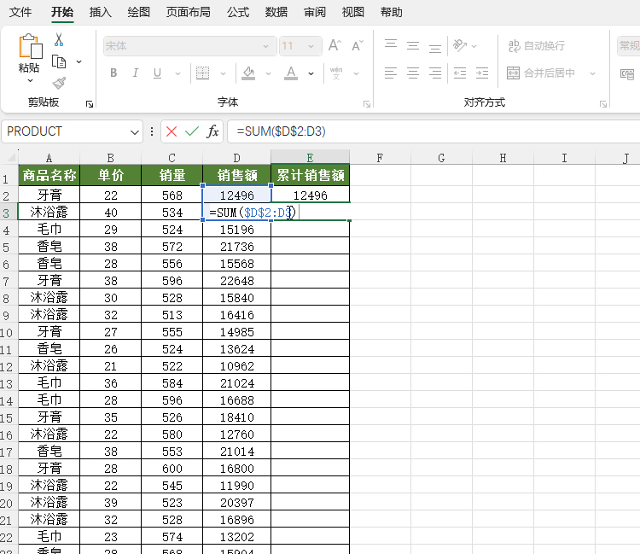Switch to the 帮助 tab
The width and height of the screenshot is (640, 554).
[x=392, y=12]
